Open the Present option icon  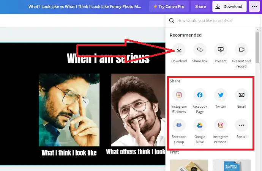[x=221, y=50]
